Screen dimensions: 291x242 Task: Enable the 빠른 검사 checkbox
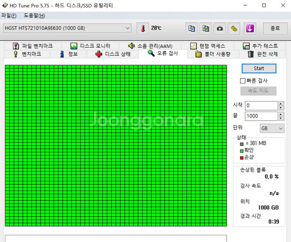click(243, 81)
